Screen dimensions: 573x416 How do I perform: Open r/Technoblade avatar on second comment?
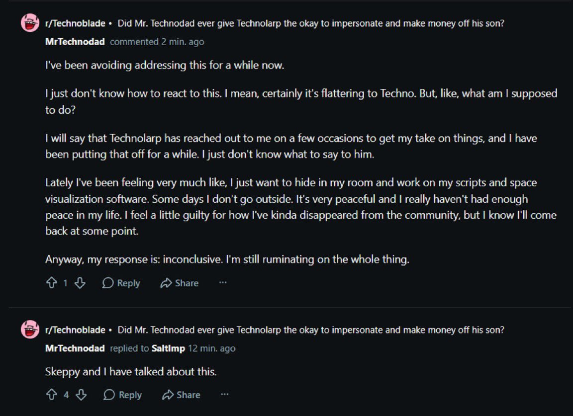click(x=30, y=330)
